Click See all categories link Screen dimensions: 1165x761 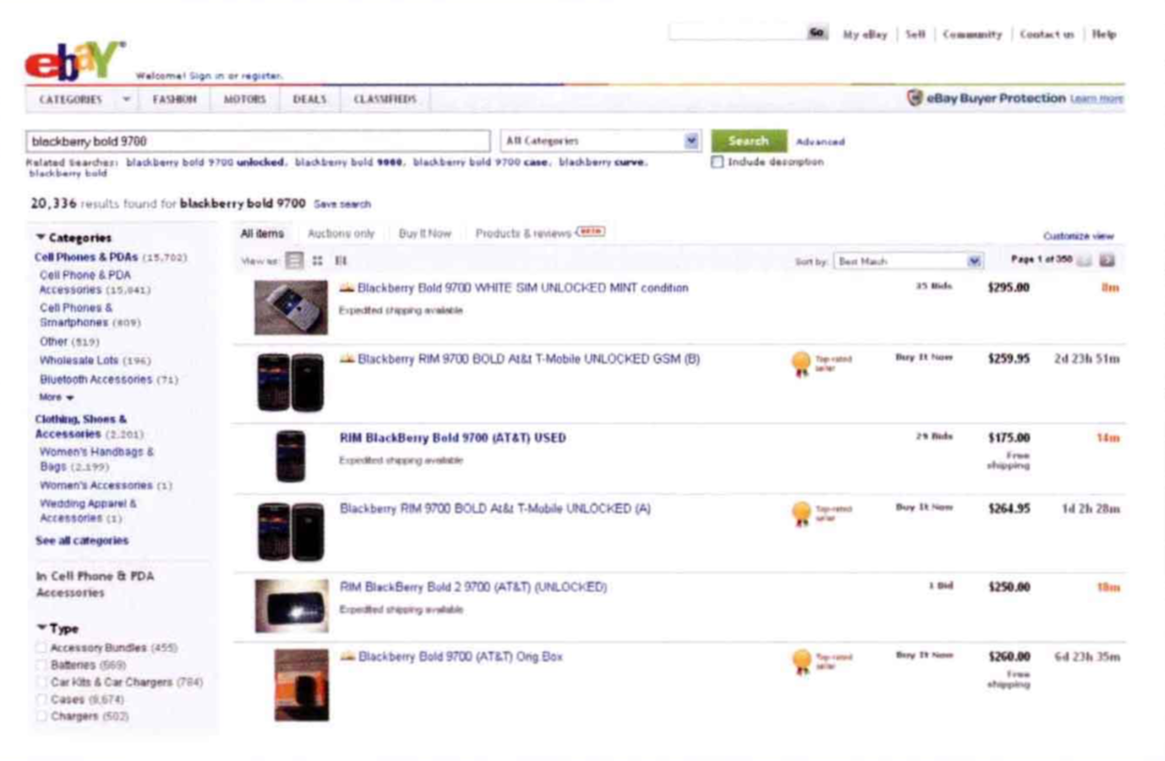[x=82, y=540]
